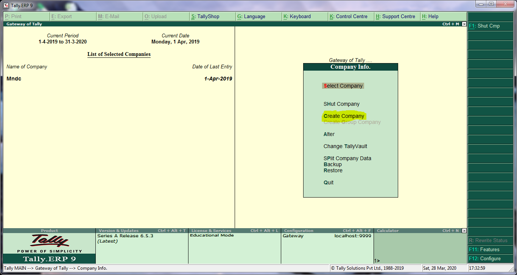Open the Support Centre
Image resolution: width=517 pixels, height=275 pixels.
coord(398,17)
